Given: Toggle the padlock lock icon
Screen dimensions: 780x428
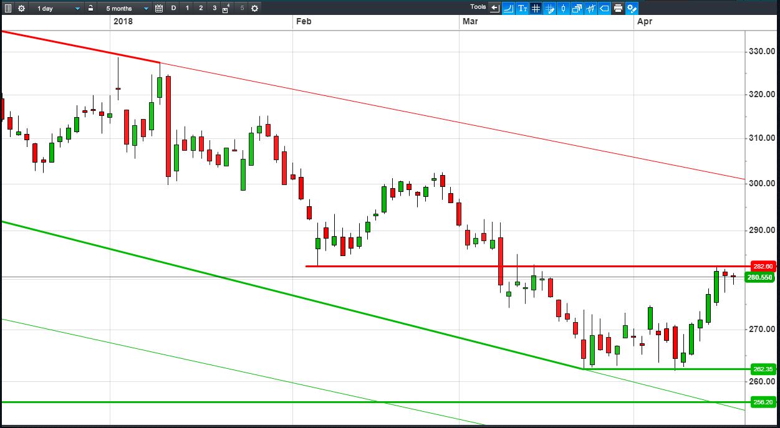Looking at the screenshot, I should (91, 8).
